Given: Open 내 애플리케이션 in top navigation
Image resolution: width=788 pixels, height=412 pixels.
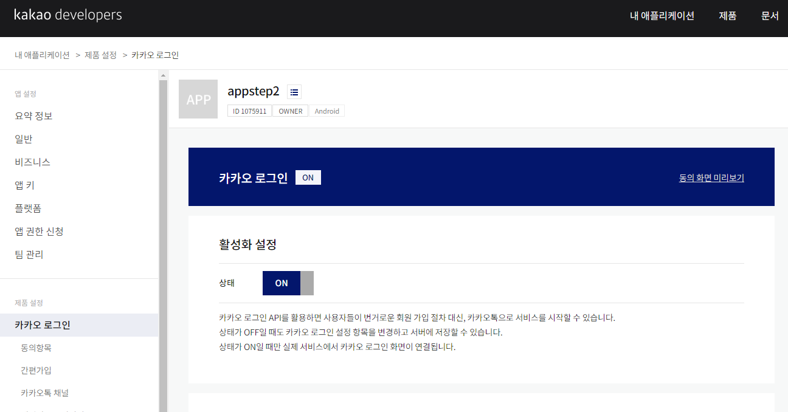Looking at the screenshot, I should [x=662, y=16].
